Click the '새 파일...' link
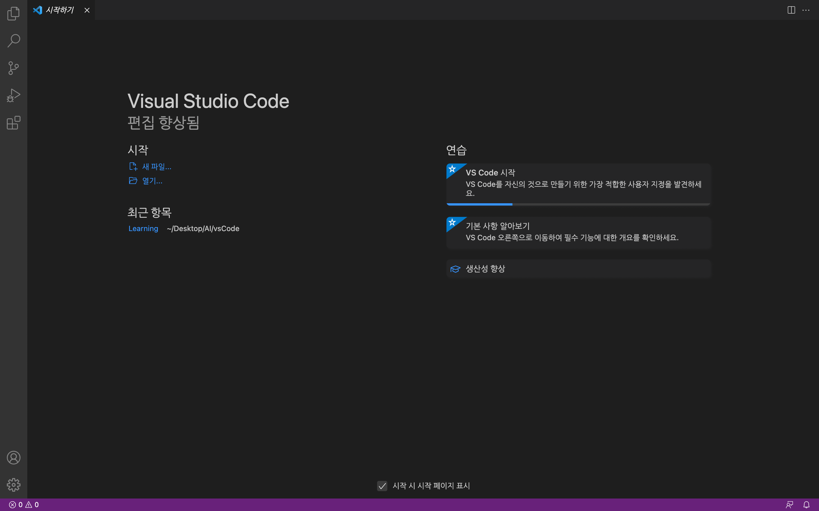Viewport: 819px width, 511px height. 156,167
